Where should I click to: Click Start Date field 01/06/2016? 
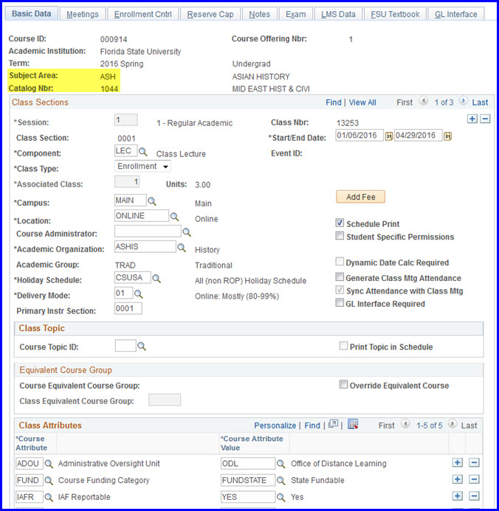click(x=359, y=135)
